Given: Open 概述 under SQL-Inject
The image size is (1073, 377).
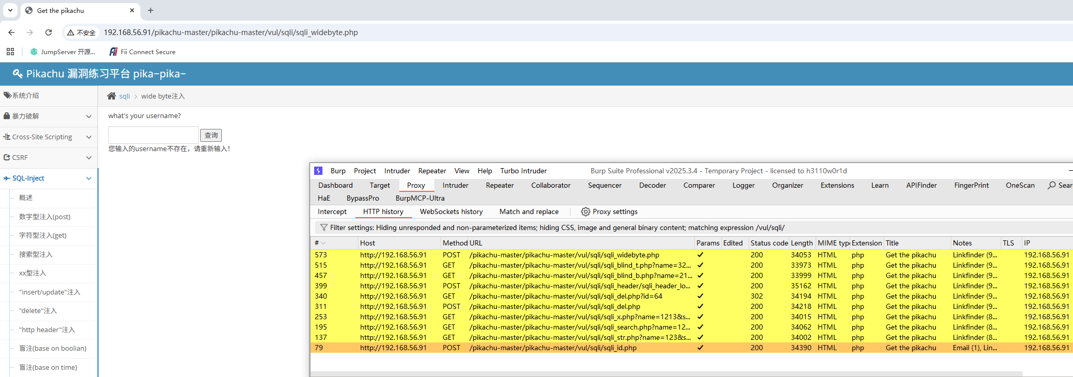Looking at the screenshot, I should point(26,198).
